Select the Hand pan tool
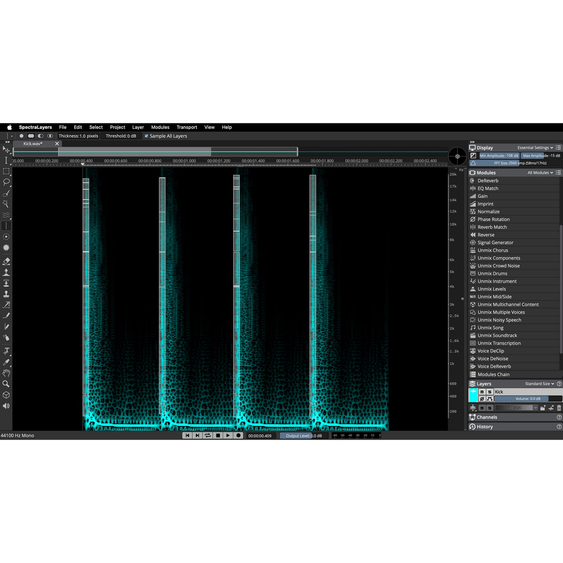 point(6,373)
